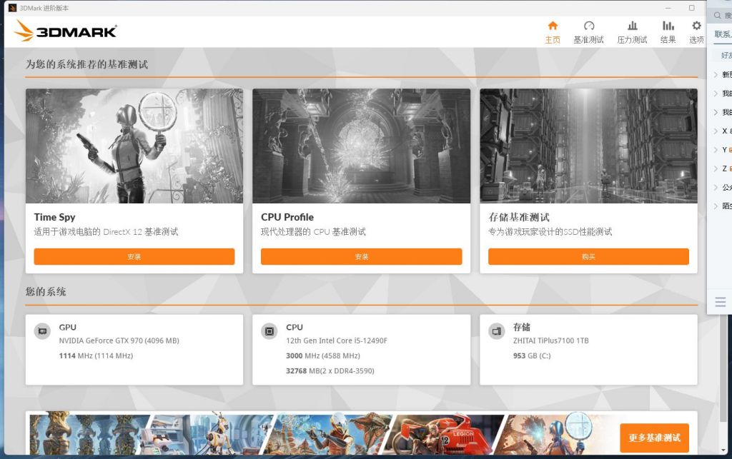This screenshot has height=459, width=732.
Task: Expand the 陌生人 group in the sidebar
Action: click(x=718, y=206)
